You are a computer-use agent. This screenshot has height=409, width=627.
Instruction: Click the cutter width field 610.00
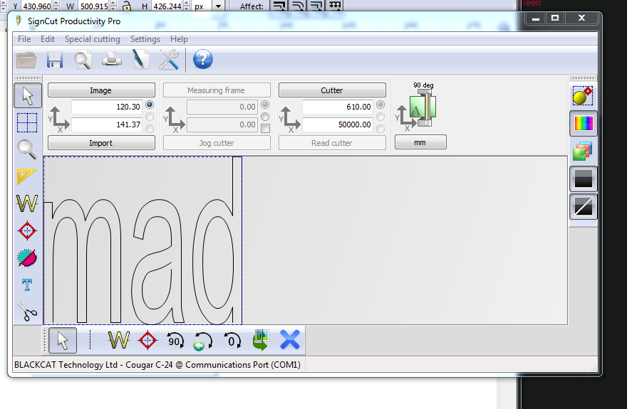click(337, 107)
